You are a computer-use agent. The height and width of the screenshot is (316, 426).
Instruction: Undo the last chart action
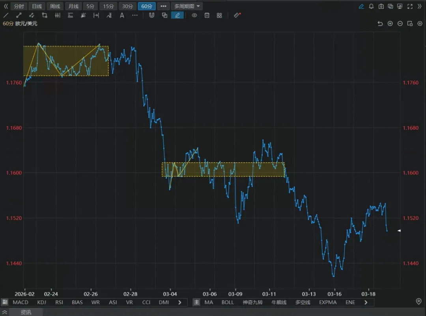pos(380,24)
